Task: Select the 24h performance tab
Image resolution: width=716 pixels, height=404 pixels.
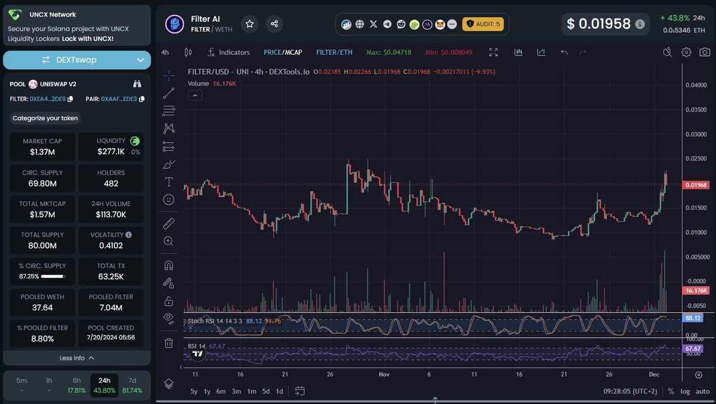Action: click(104, 385)
